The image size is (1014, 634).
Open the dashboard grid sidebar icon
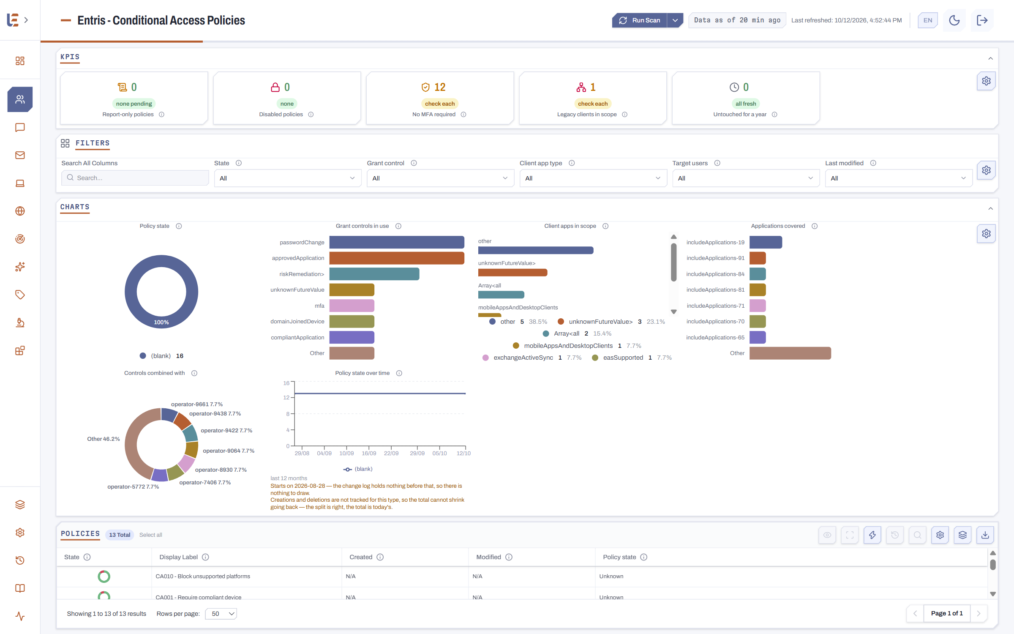pos(20,61)
